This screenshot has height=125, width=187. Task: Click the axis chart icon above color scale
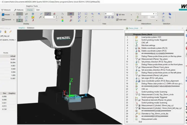[63, 17]
